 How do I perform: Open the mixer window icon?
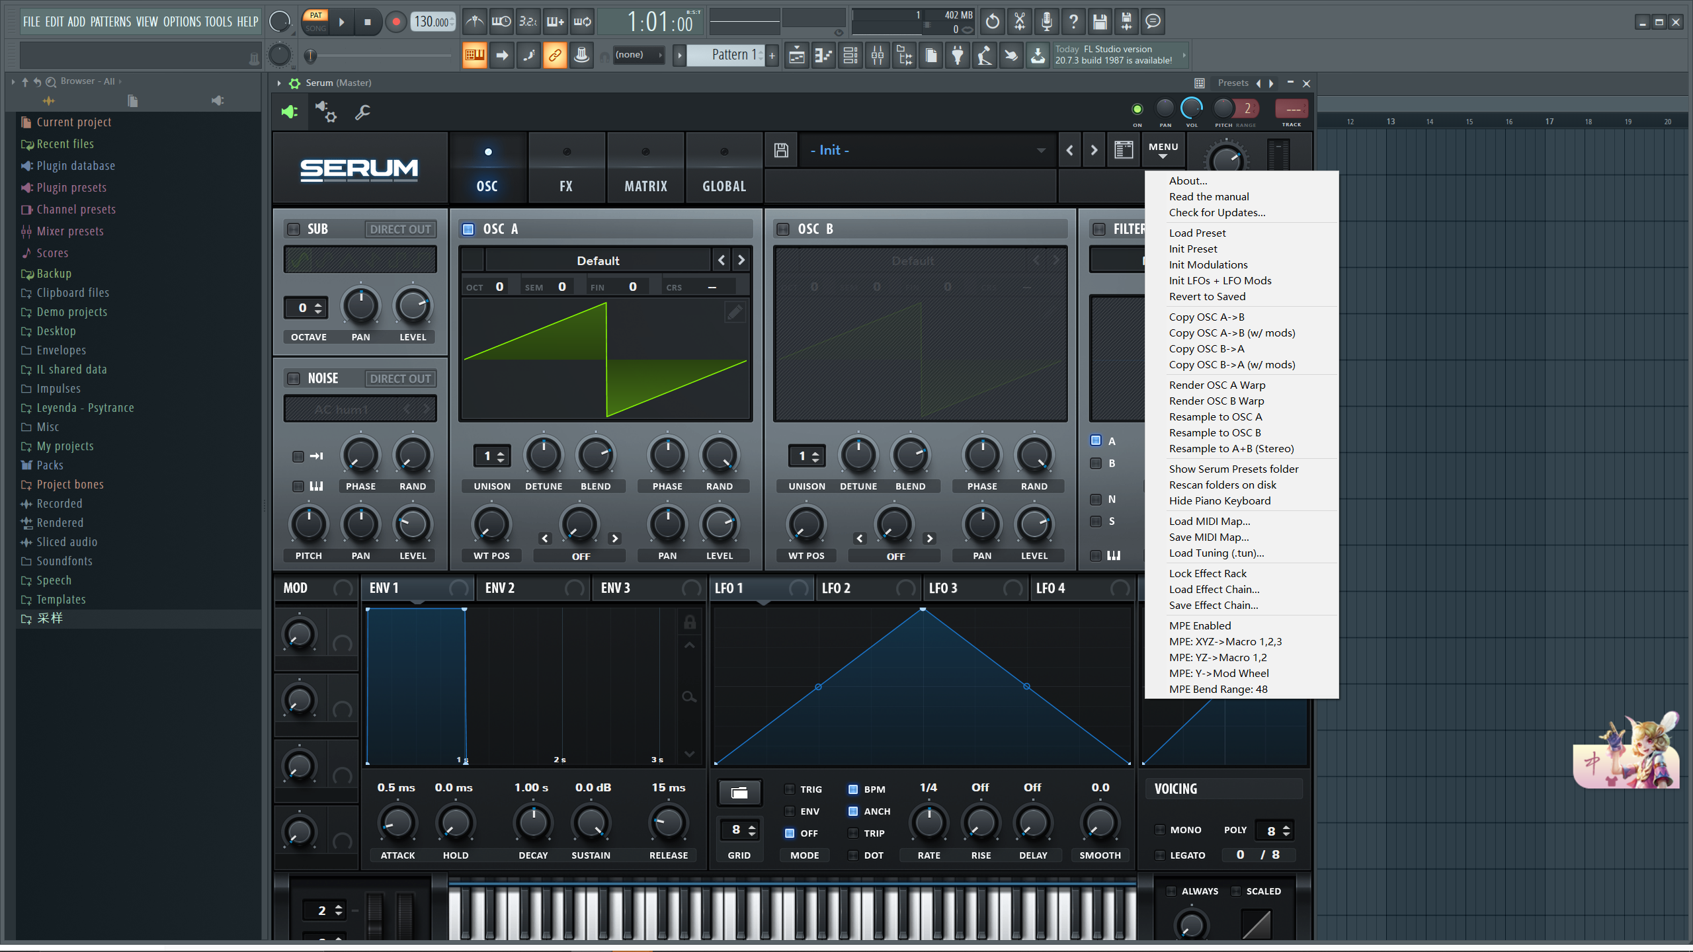878,56
